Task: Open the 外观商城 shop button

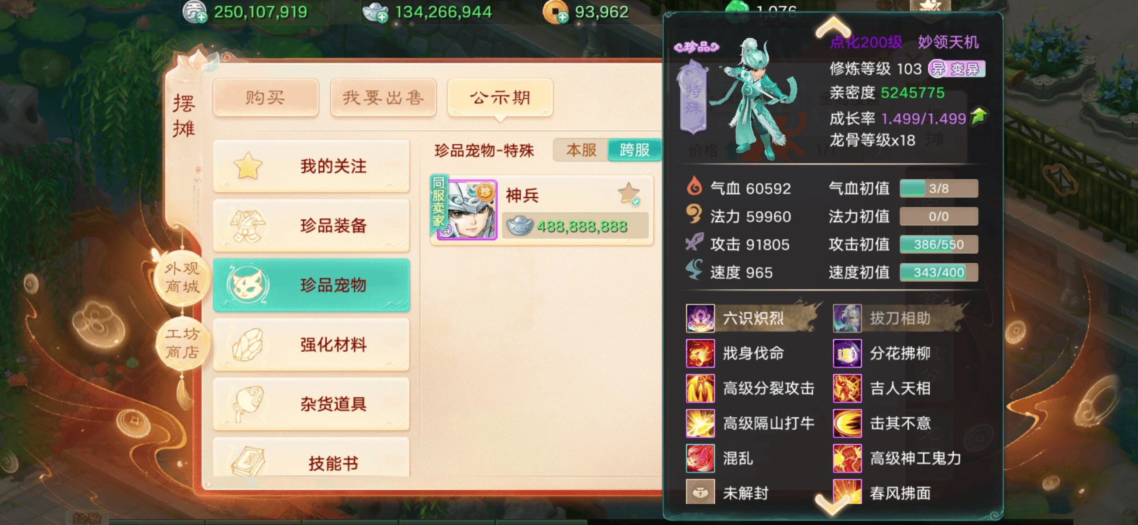Action: point(182,277)
